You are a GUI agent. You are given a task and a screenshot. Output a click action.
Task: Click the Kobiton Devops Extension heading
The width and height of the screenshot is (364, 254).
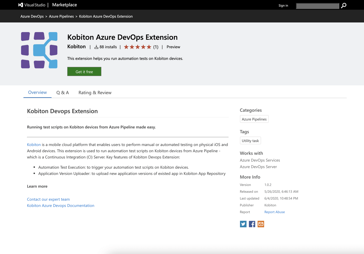pyautogui.click(x=62, y=111)
